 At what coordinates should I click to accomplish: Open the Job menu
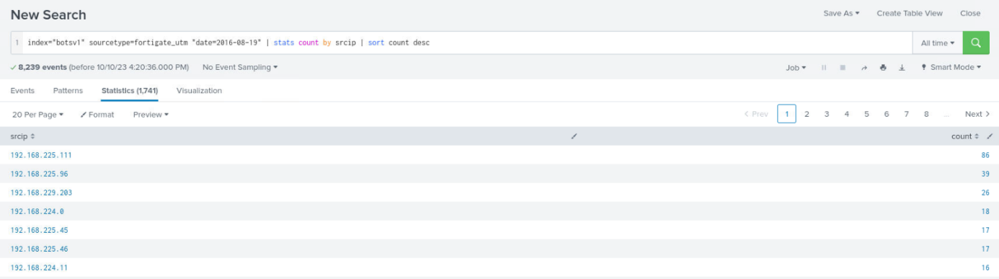click(796, 68)
